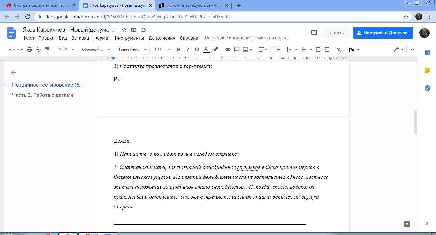Toggle bold formatting
The image size is (436, 235).
179,49
